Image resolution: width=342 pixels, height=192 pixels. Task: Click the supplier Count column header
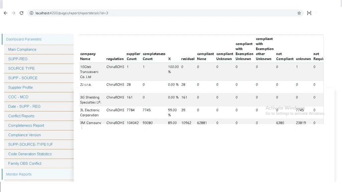[133, 56]
